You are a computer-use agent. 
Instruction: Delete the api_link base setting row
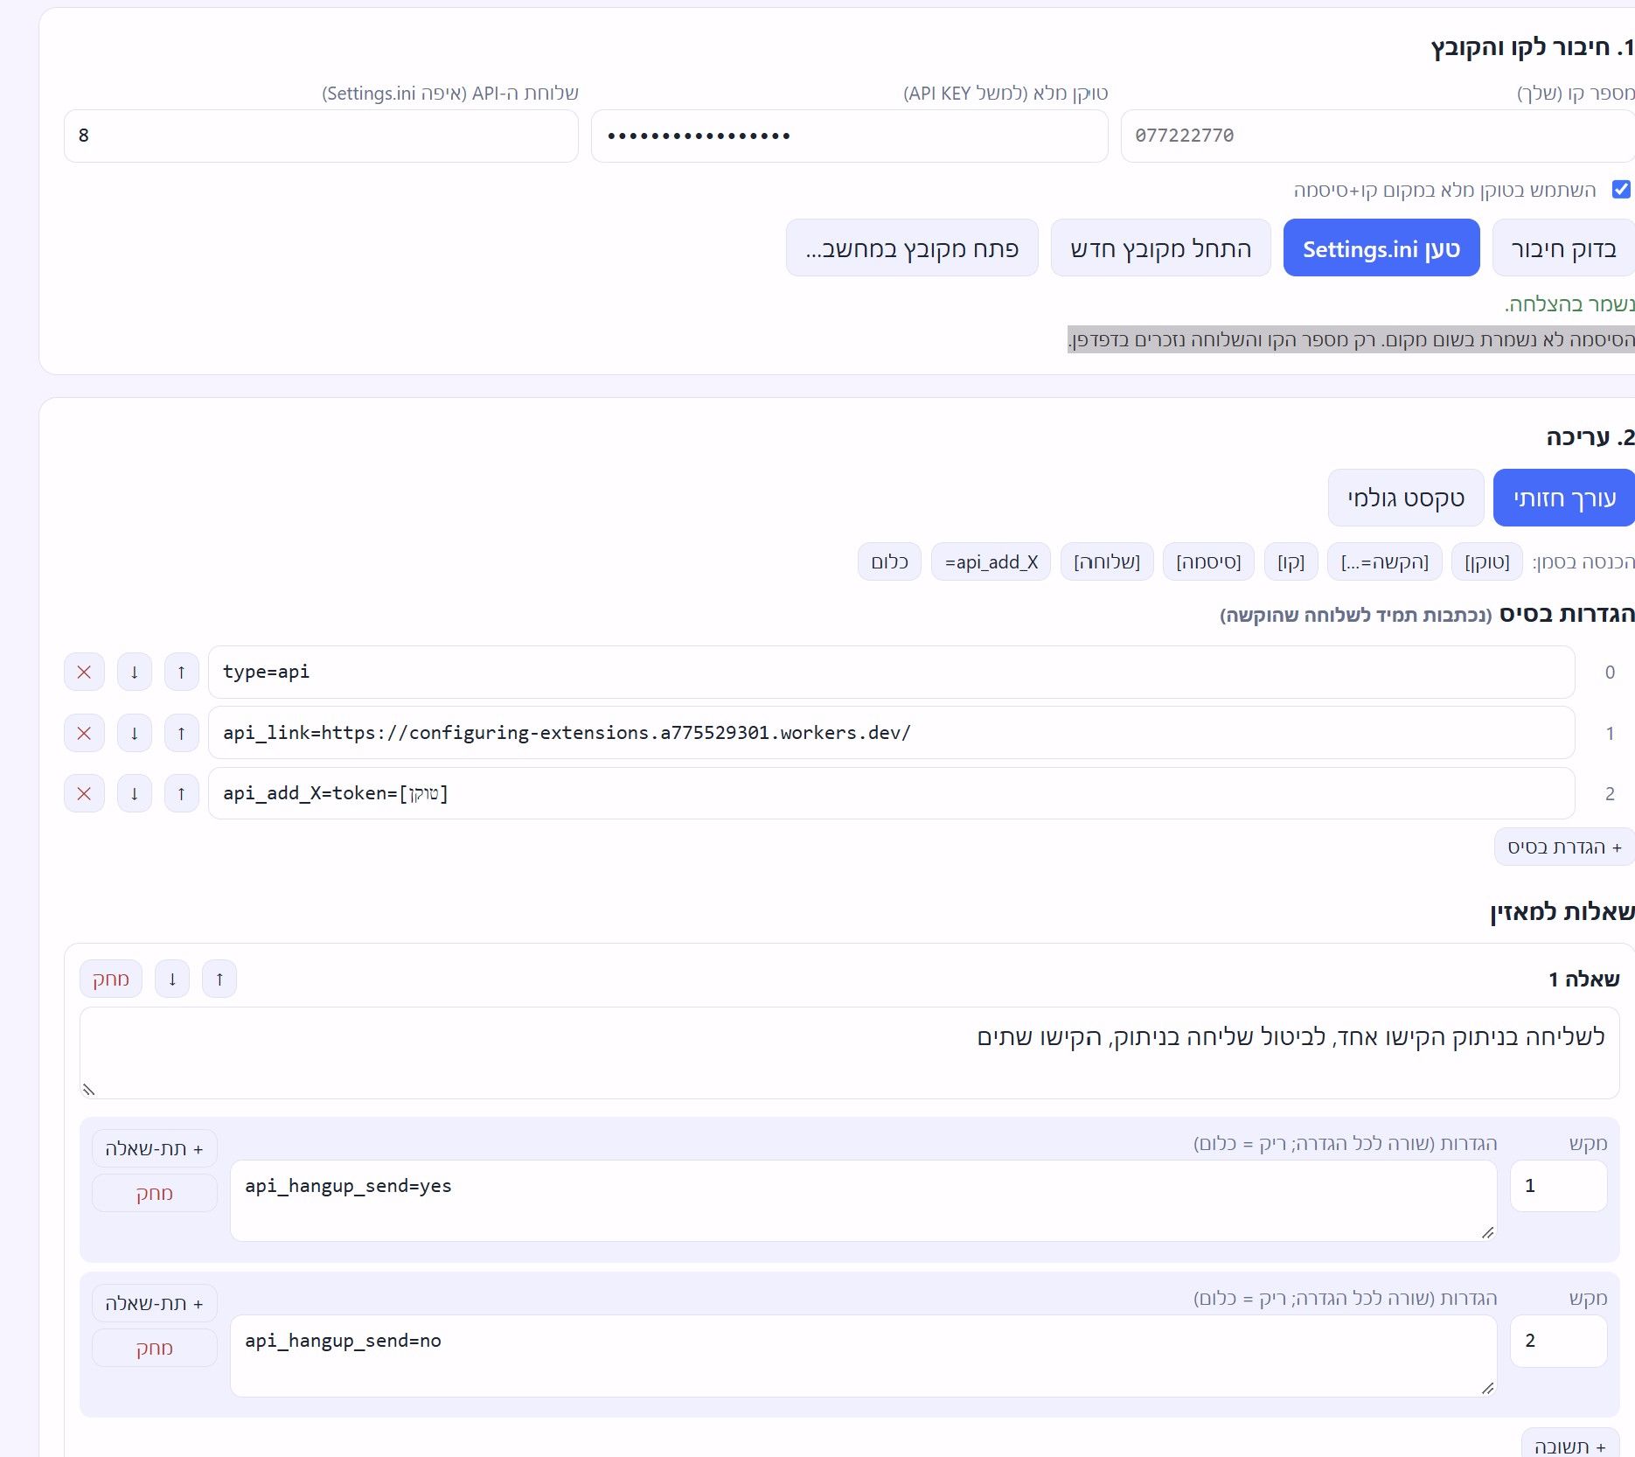click(x=84, y=733)
